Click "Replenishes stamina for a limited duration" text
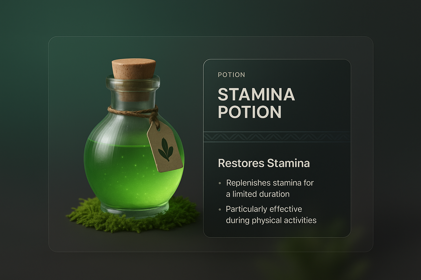 coord(270,188)
